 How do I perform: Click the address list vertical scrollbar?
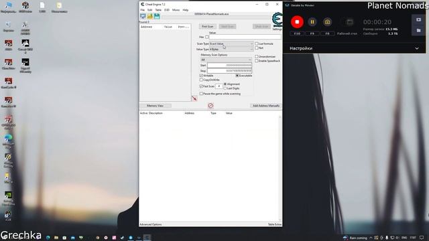pos(280,168)
